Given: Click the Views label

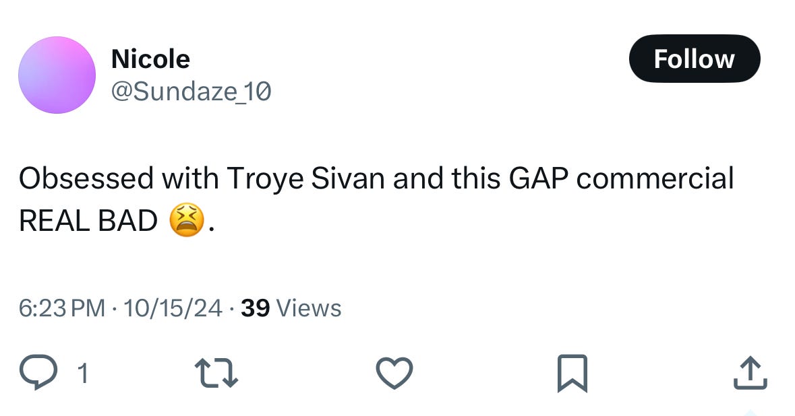Looking at the screenshot, I should 309,308.
